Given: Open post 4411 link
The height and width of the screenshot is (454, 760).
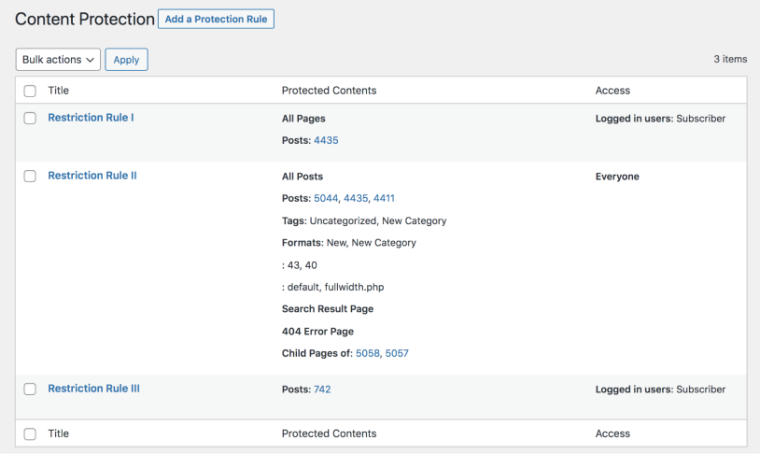Looking at the screenshot, I should click(x=384, y=198).
